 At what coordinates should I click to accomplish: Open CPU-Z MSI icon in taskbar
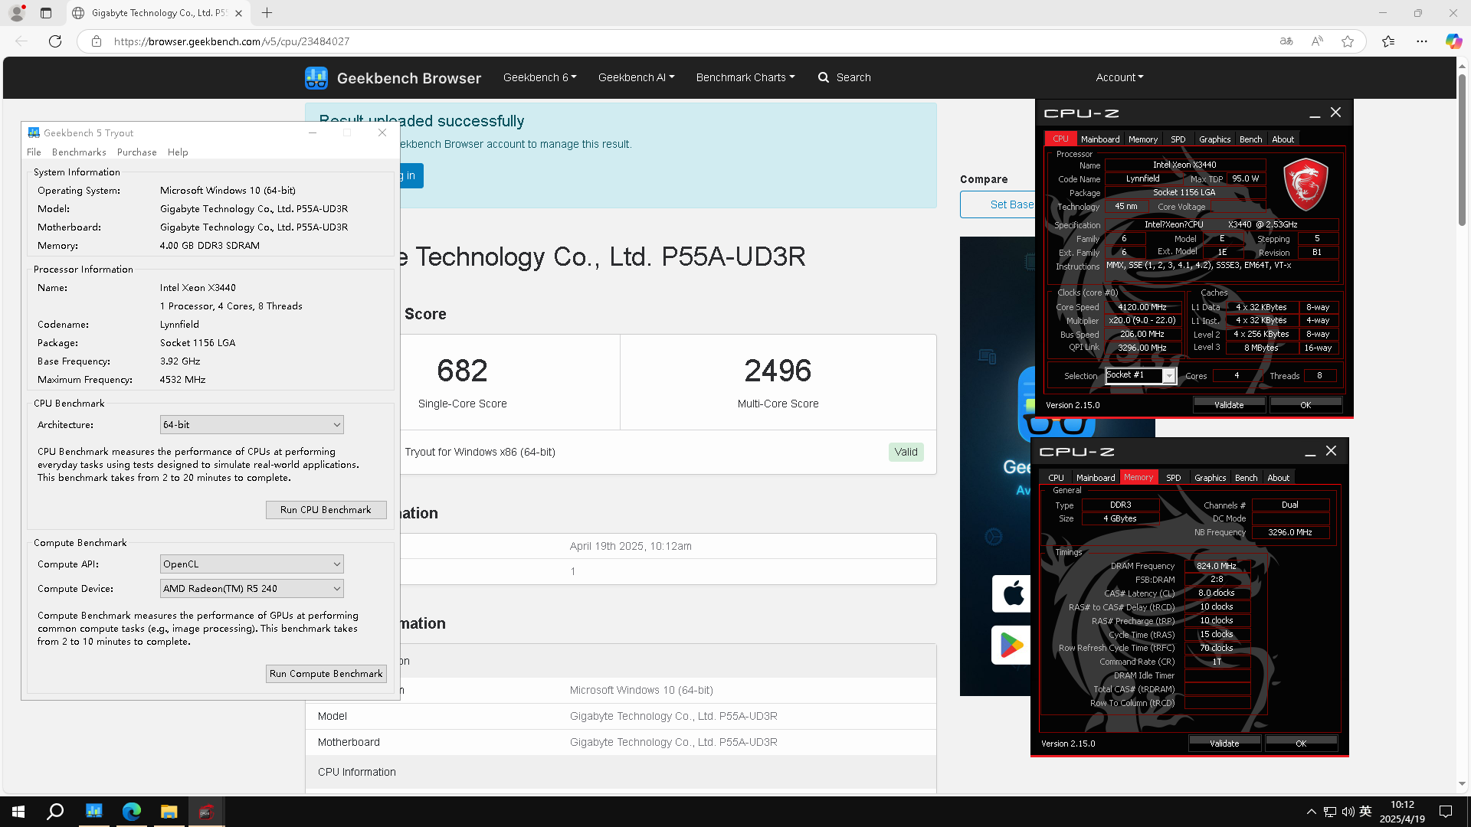(206, 812)
